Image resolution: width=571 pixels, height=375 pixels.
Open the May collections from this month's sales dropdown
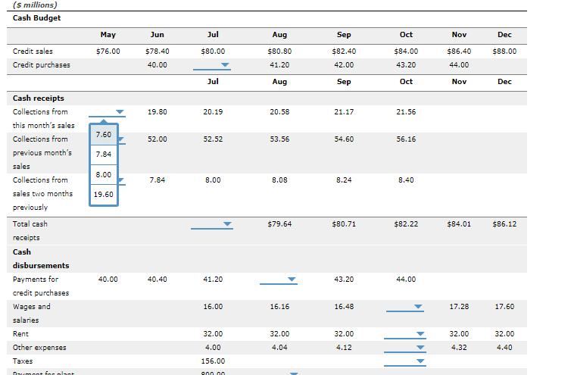click(107, 112)
